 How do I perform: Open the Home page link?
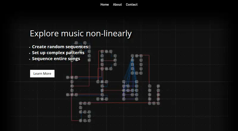click(x=105, y=4)
